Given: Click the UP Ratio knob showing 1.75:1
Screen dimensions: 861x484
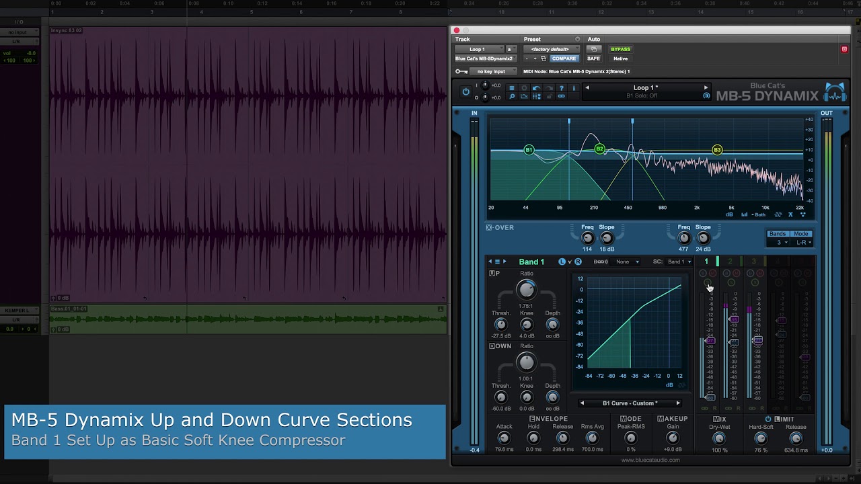Looking at the screenshot, I should pos(527,290).
